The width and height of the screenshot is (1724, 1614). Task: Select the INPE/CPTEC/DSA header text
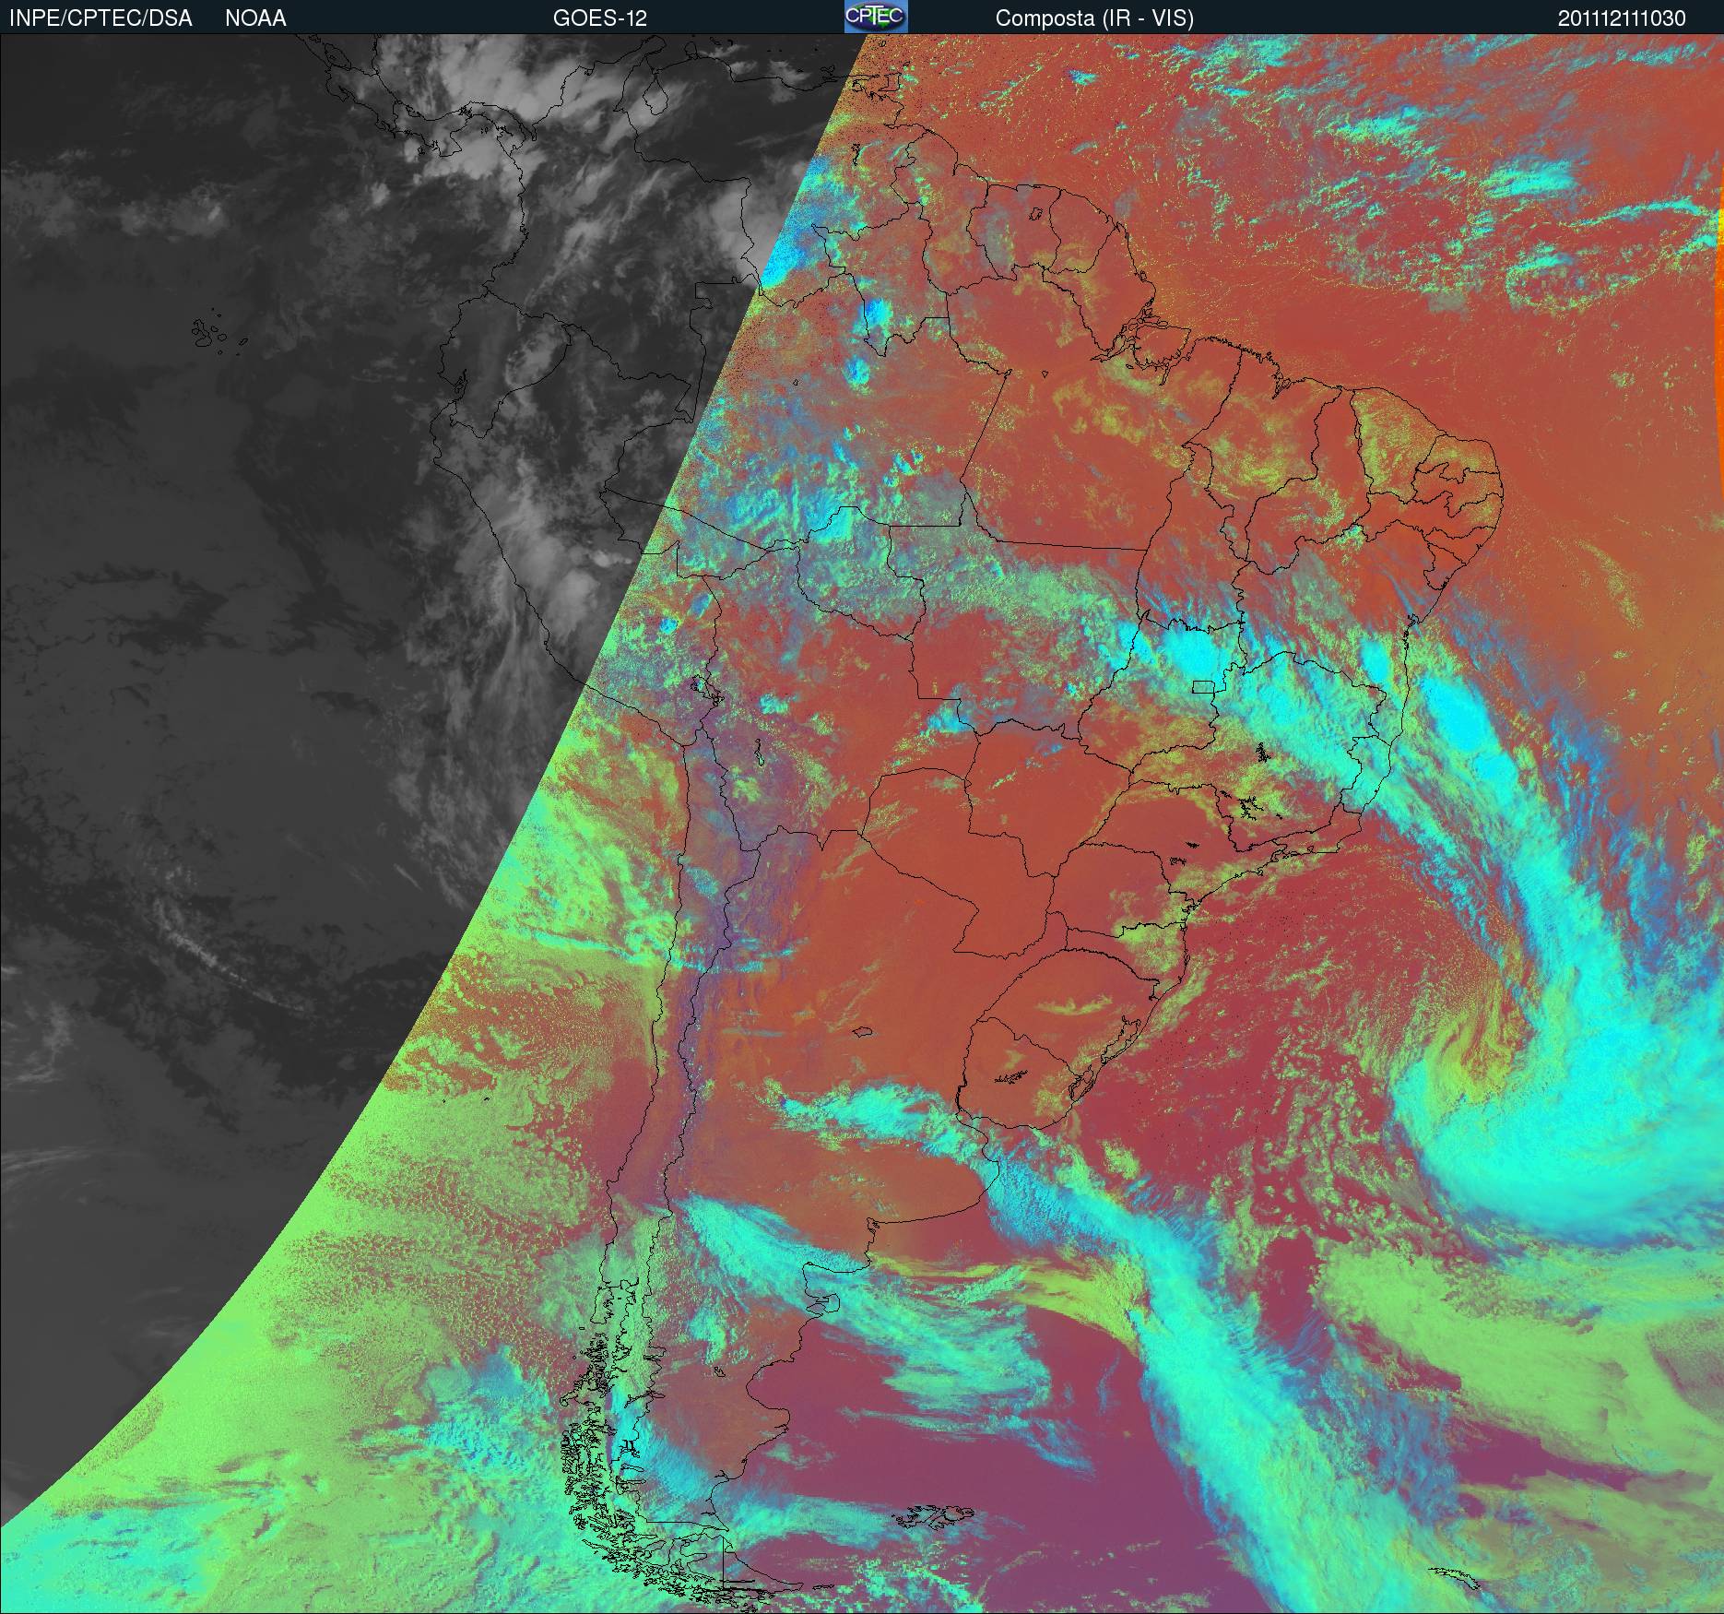101,18
